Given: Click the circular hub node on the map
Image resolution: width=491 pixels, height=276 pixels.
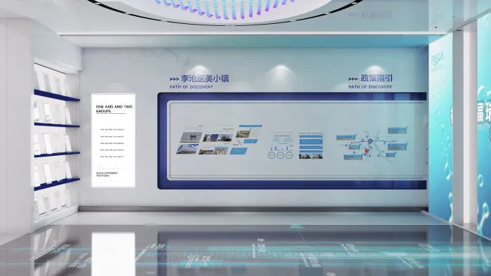Looking at the screenshot, I should pos(370,141).
